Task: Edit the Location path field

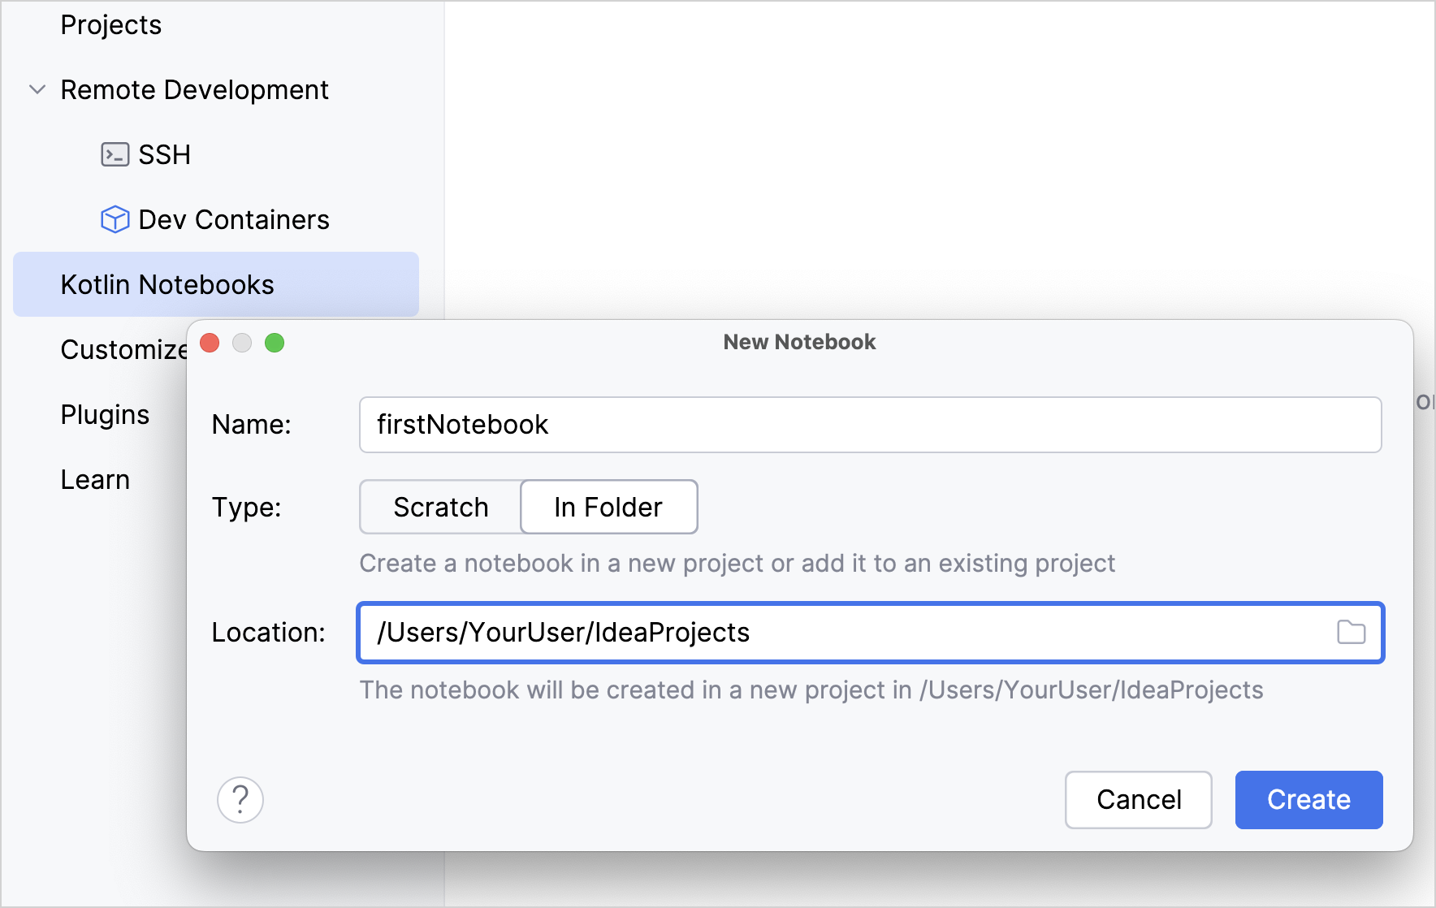Action: pyautogui.click(x=812, y=633)
